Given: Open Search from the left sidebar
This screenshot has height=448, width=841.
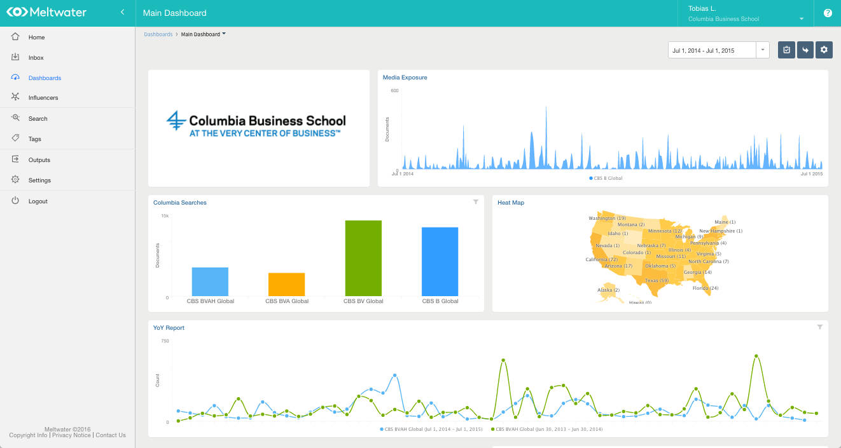Looking at the screenshot, I should pyautogui.click(x=38, y=118).
